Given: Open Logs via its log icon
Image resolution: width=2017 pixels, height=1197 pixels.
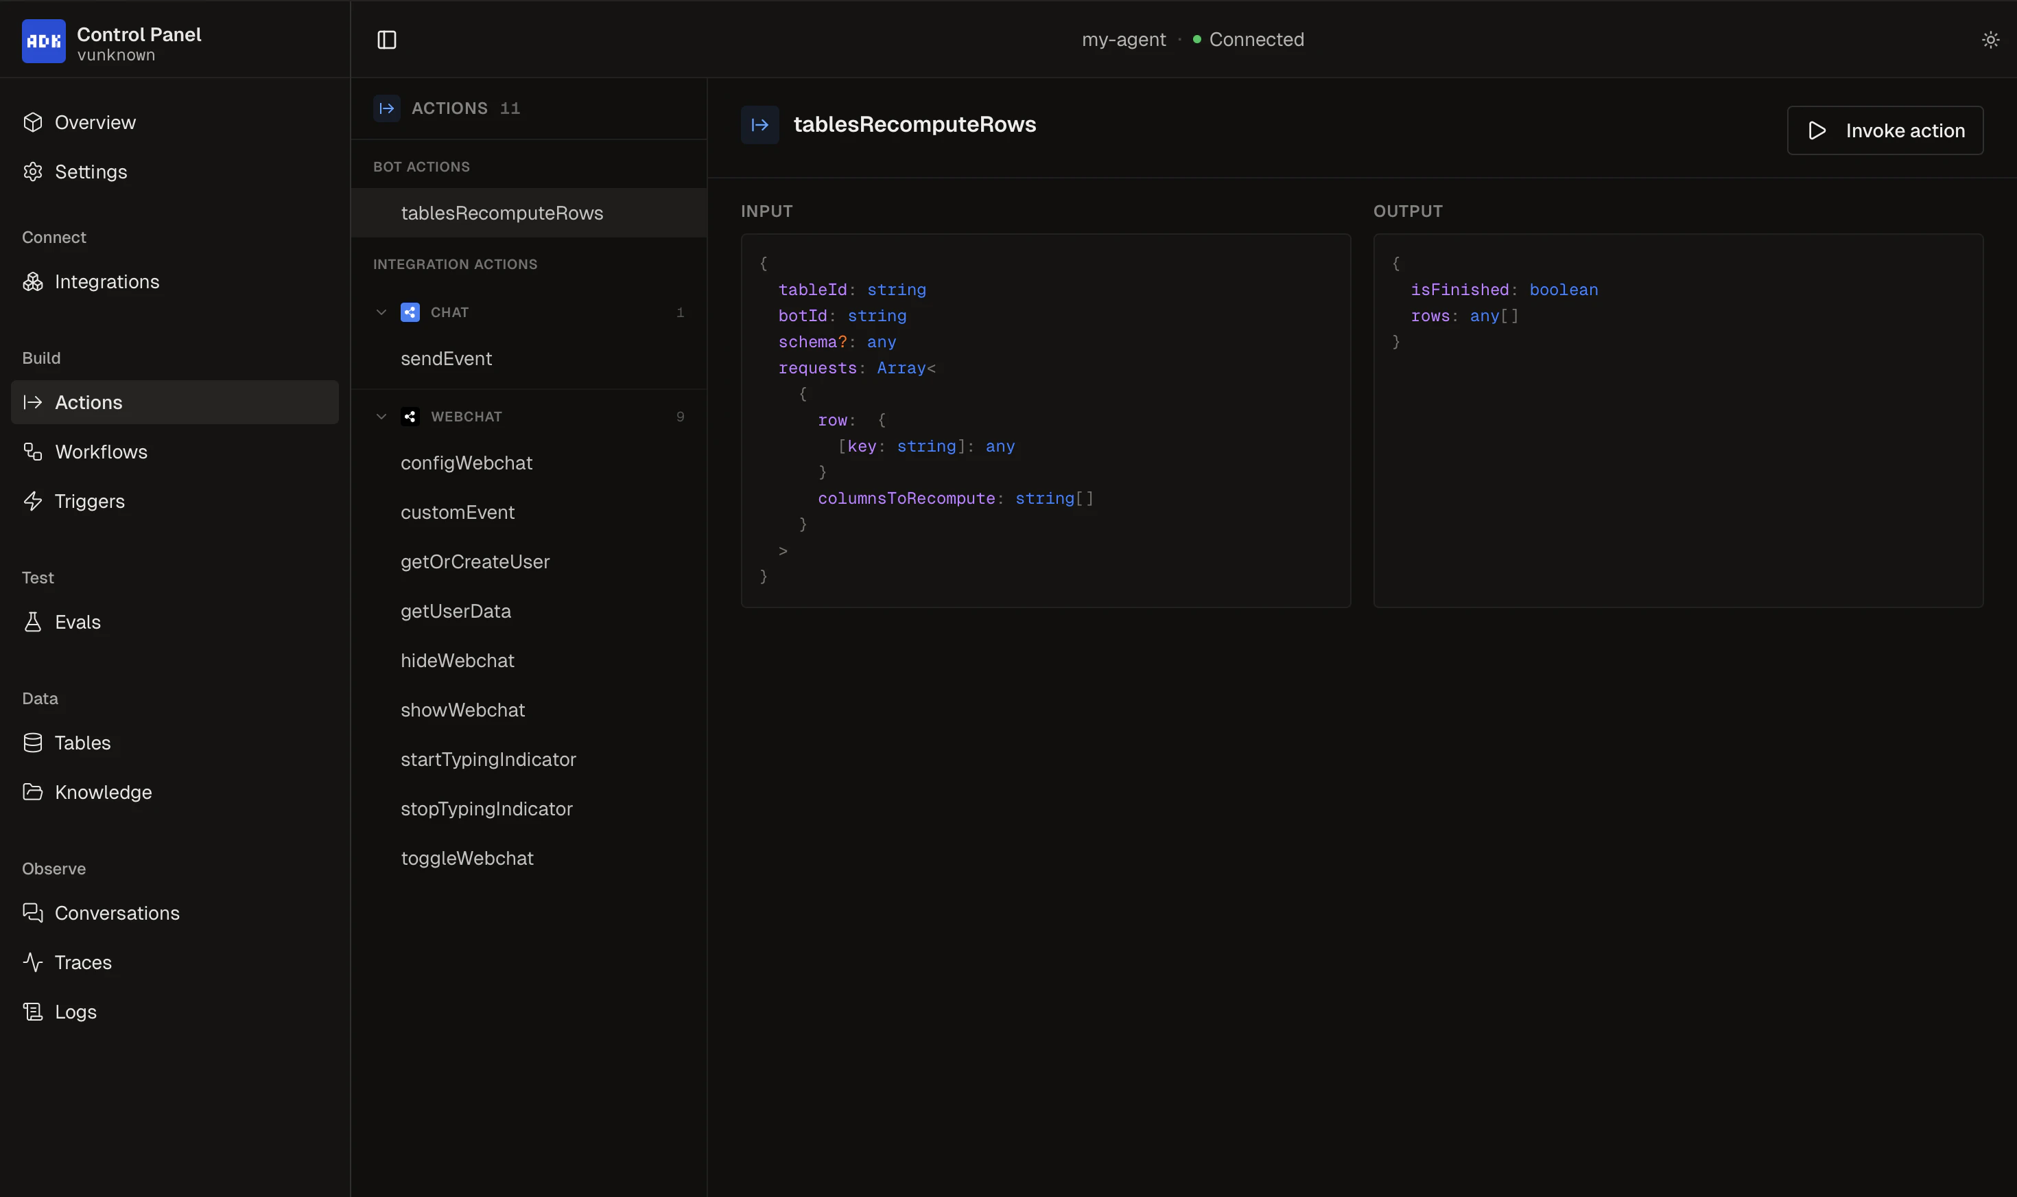Looking at the screenshot, I should click(x=32, y=1011).
